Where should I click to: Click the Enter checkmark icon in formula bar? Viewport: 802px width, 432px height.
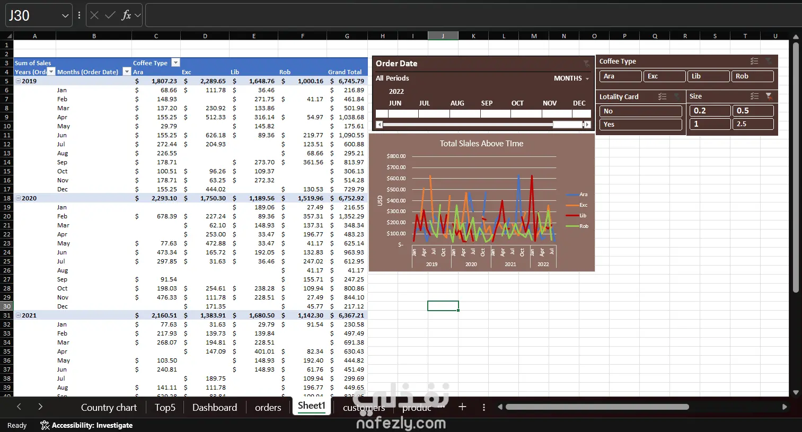point(110,15)
